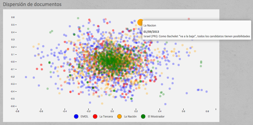Select the La Tercera legend label

coord(106,117)
